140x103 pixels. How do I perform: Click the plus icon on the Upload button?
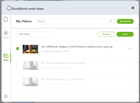point(121,21)
